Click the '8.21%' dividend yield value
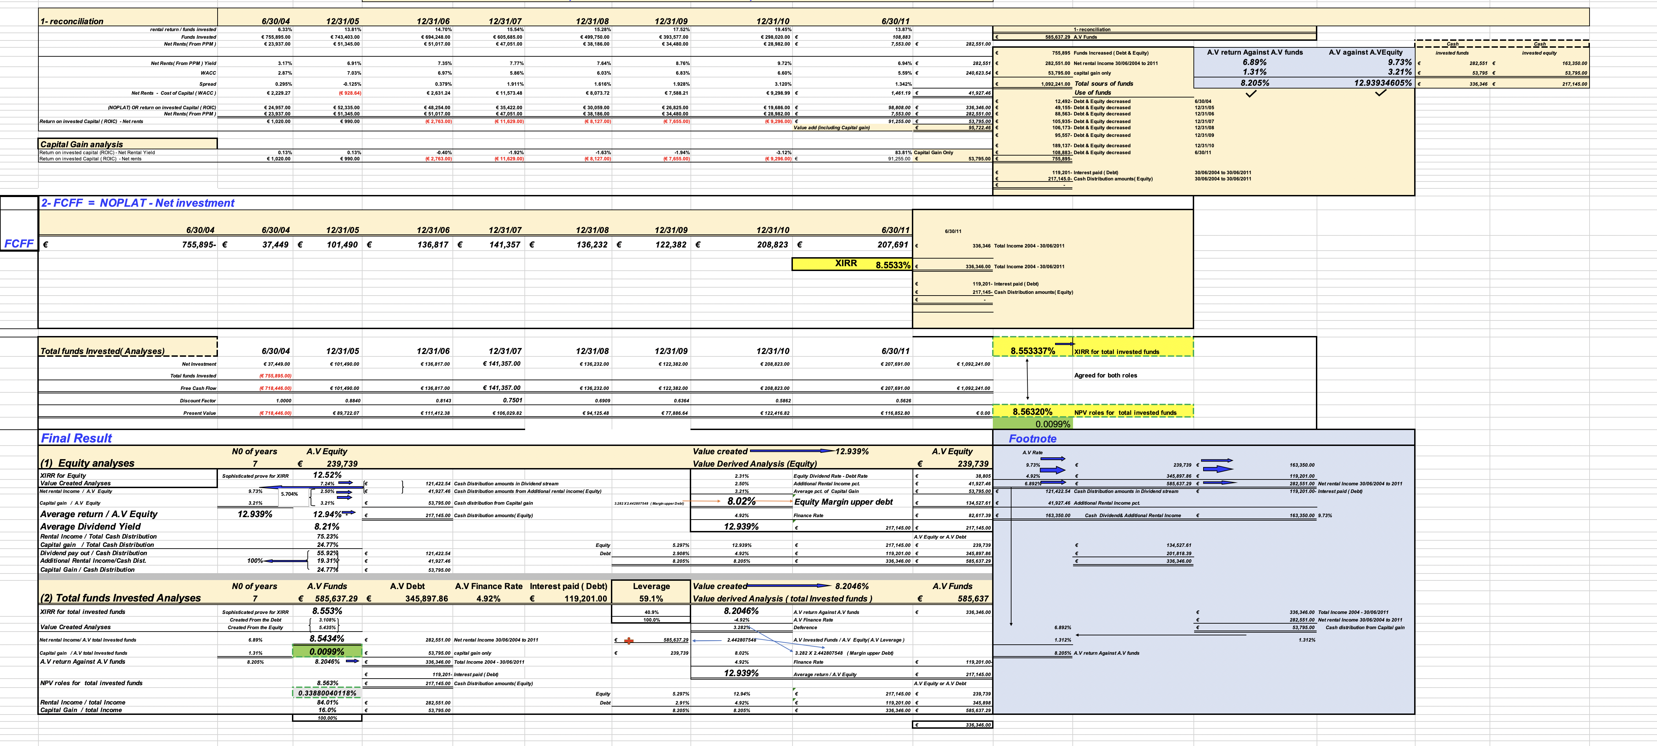The height and width of the screenshot is (746, 1657). (327, 526)
